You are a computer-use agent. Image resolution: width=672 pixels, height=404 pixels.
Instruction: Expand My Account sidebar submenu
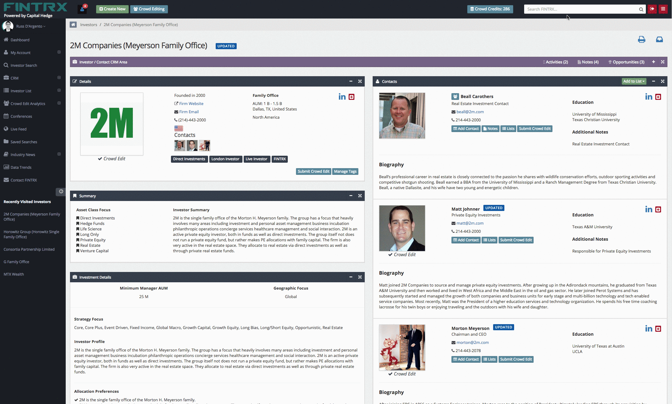tap(59, 52)
